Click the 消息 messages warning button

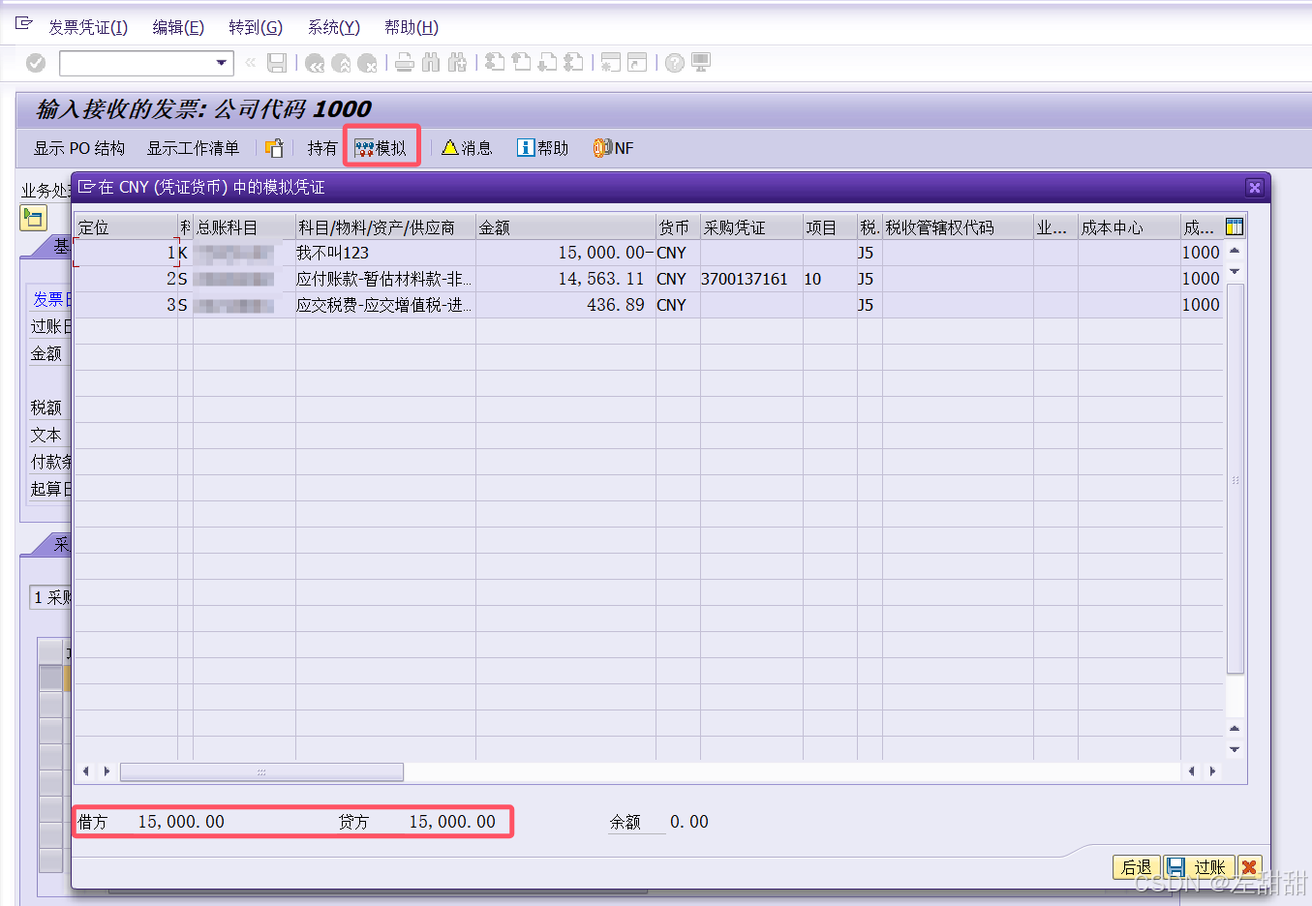point(467,148)
